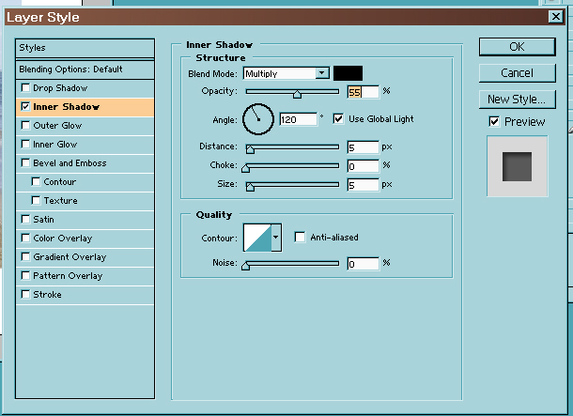Expand the Contour picker arrow
Screen dimensions: 573x416
coord(276,238)
